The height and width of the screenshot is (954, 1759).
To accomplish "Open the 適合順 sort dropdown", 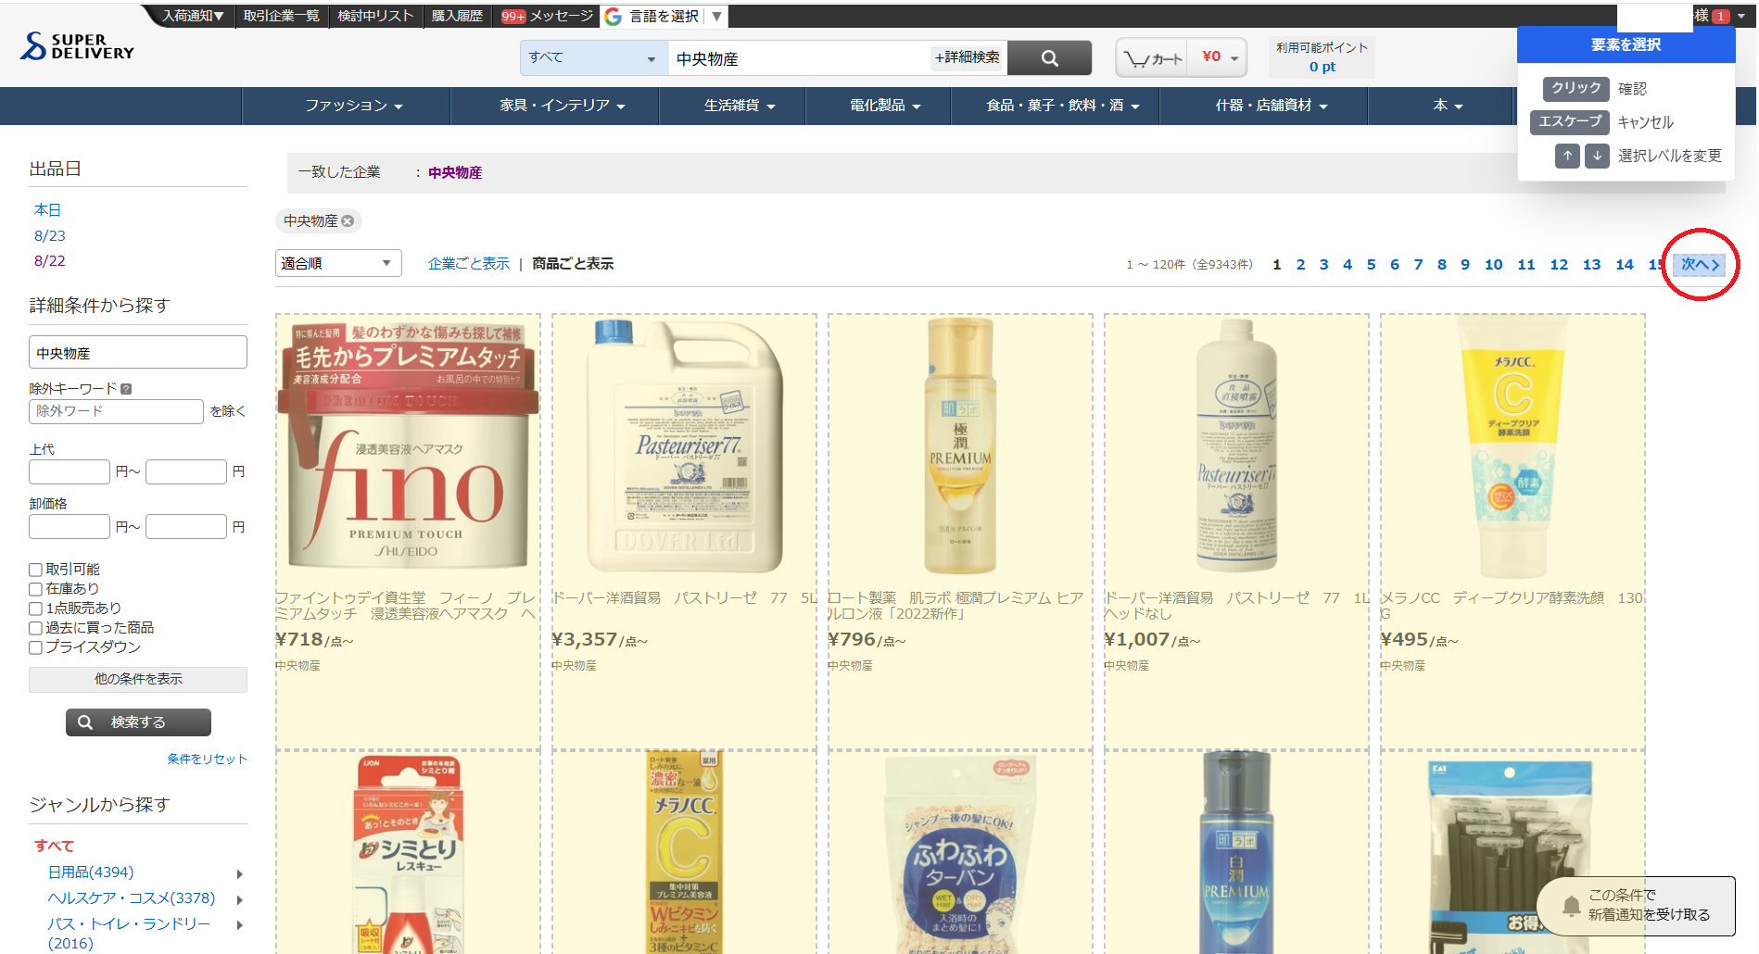I will 338,263.
